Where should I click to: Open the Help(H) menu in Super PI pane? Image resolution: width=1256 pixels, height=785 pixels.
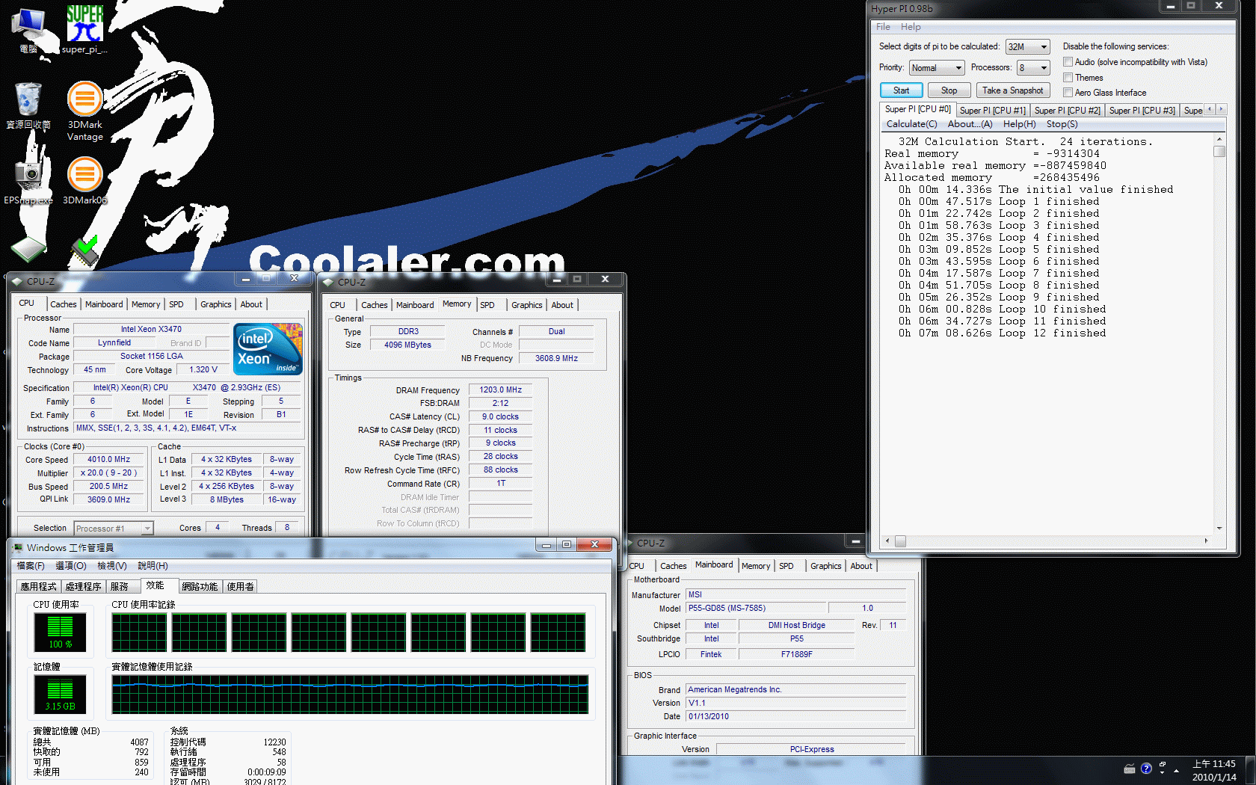[1020, 124]
